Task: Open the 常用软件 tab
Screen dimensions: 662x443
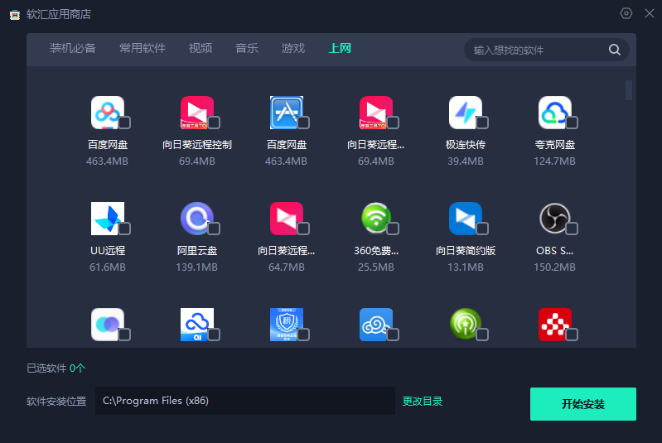Action: [x=143, y=49]
